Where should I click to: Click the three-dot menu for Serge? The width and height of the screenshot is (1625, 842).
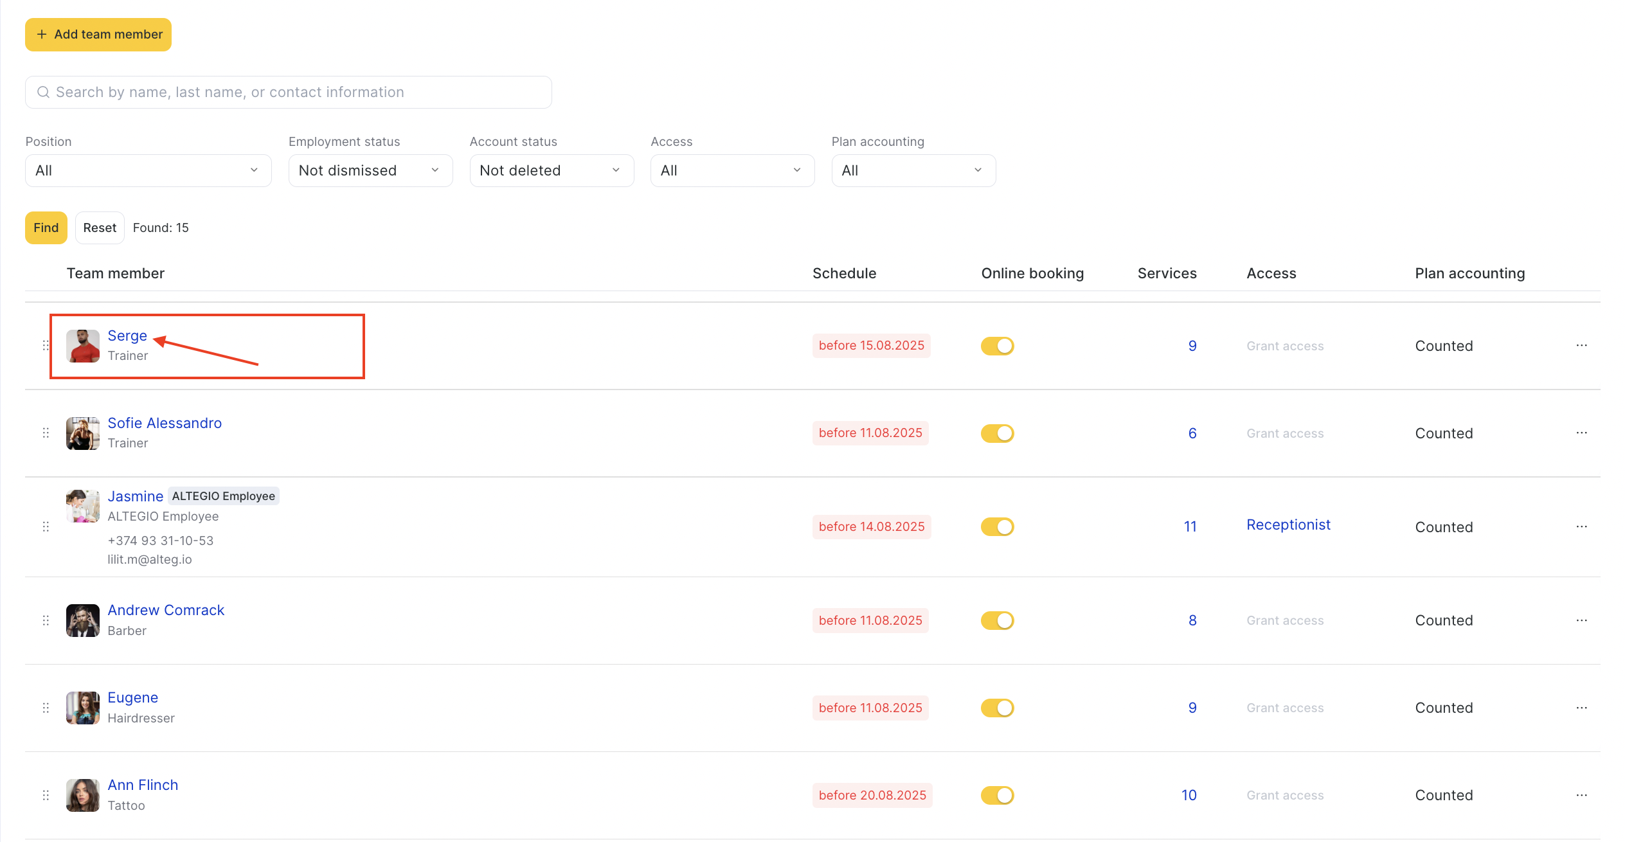(1581, 346)
